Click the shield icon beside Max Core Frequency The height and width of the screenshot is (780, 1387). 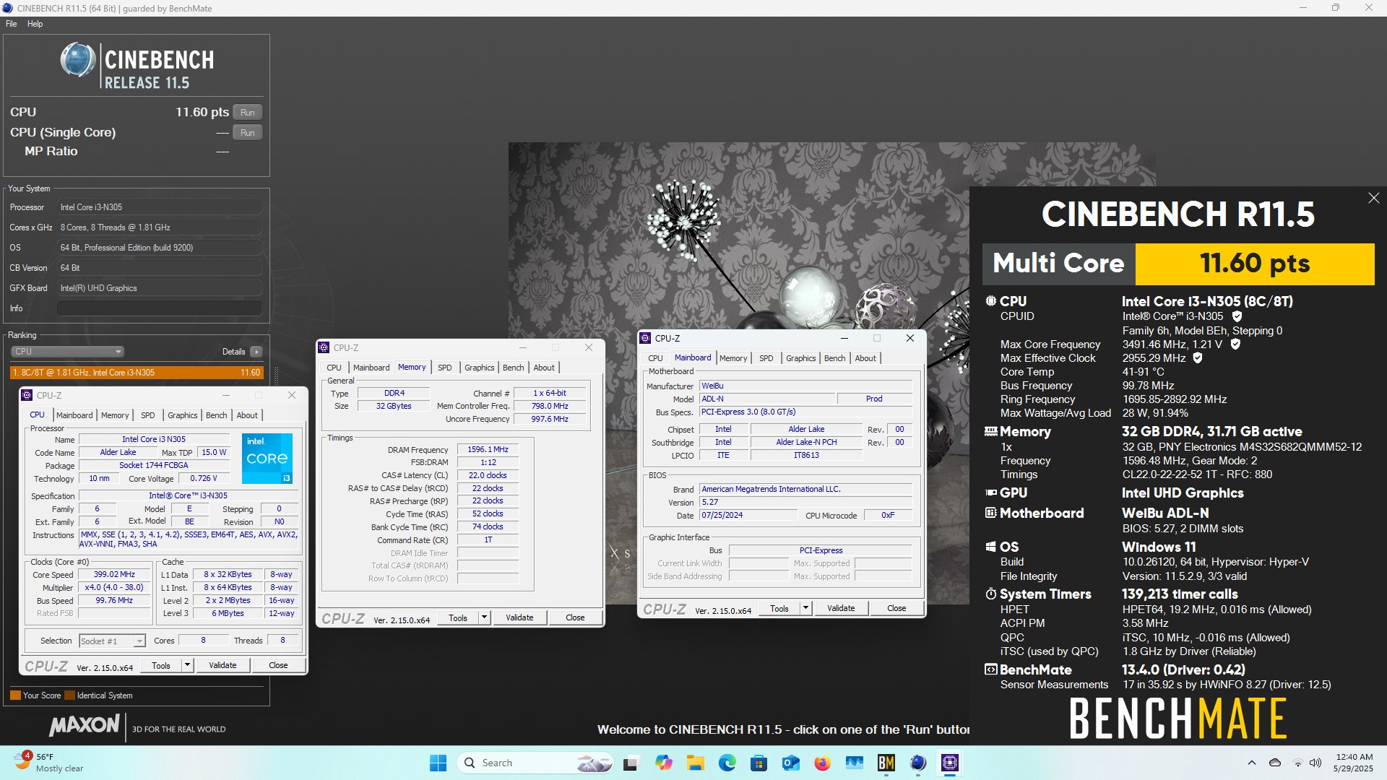[1235, 344]
